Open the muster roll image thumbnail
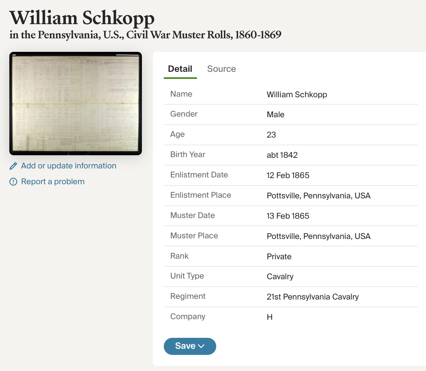The image size is (426, 371). (76, 103)
